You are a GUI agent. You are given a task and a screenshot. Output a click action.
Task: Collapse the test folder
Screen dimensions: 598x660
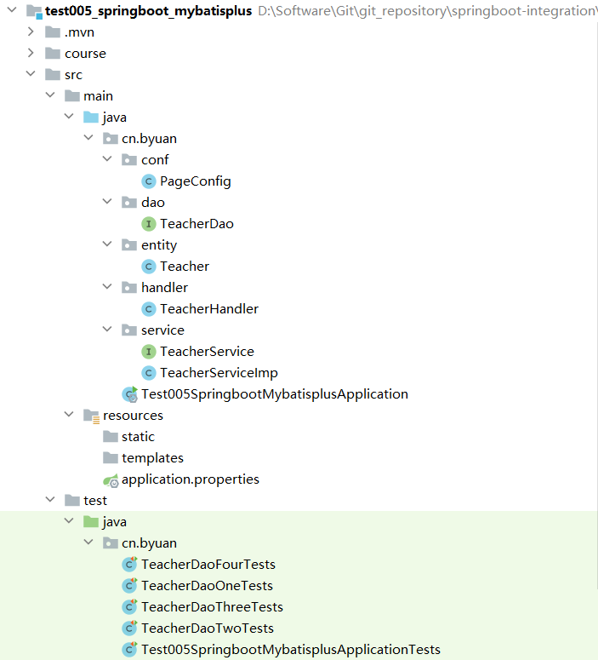pos(50,499)
